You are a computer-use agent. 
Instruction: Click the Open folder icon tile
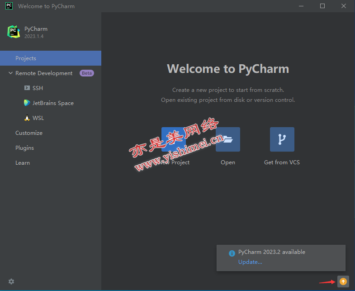(228, 139)
